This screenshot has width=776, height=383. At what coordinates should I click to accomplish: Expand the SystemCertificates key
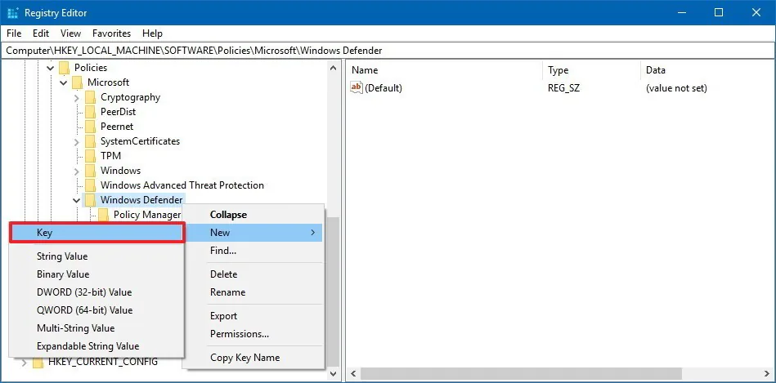click(x=76, y=142)
